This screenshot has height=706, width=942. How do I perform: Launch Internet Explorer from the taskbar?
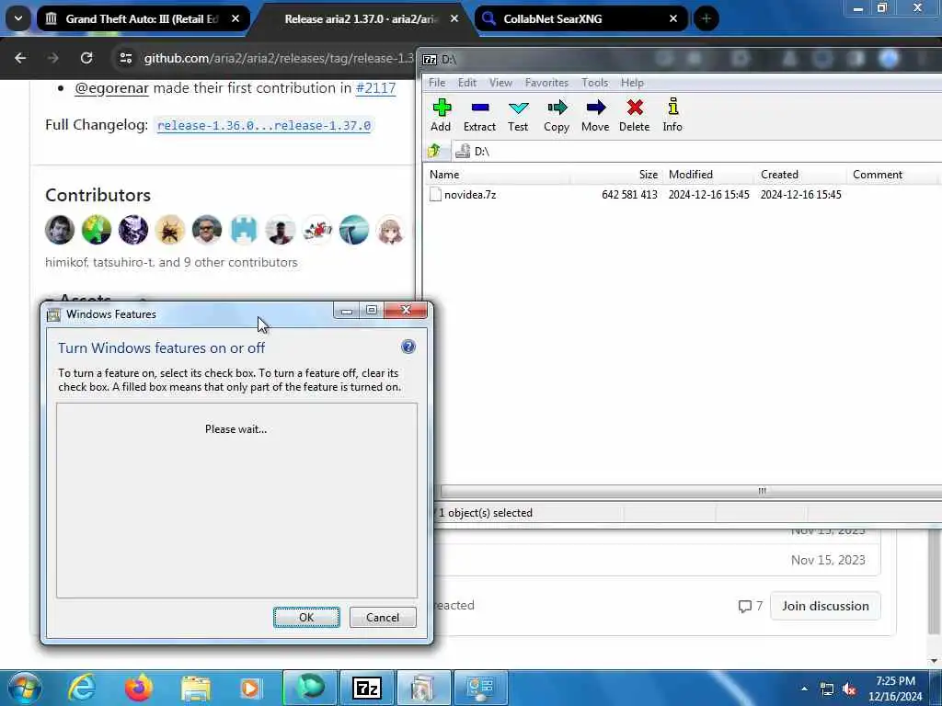point(82,688)
